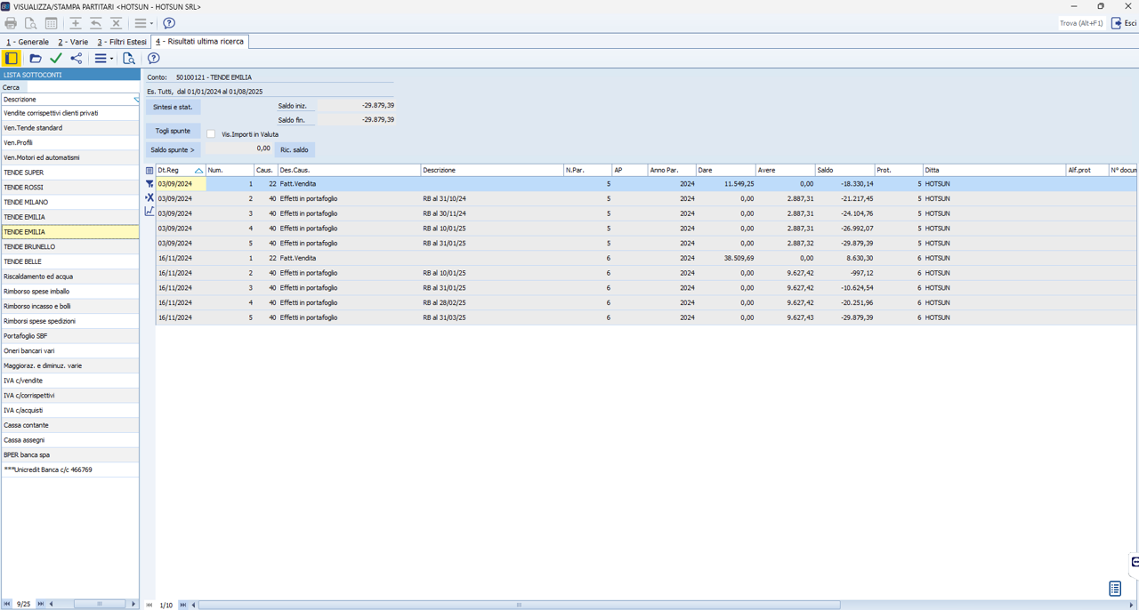Enable Vis.Importi in Valuta checkbox
This screenshot has height=610, width=1139.
[211, 134]
